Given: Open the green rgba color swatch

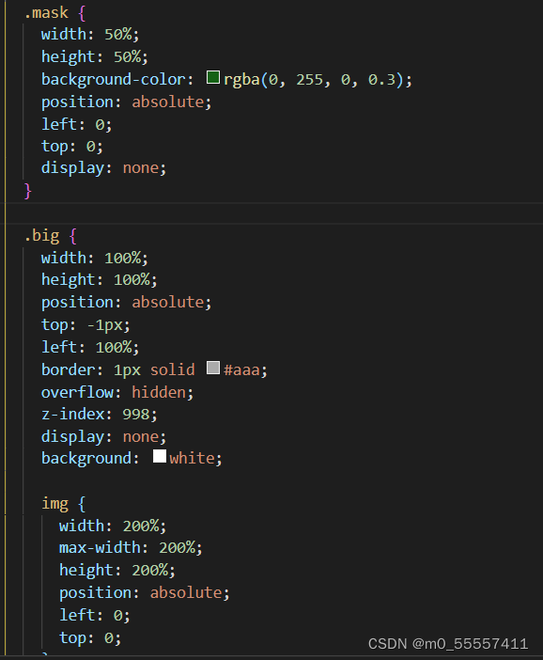Looking at the screenshot, I should click(x=213, y=77).
